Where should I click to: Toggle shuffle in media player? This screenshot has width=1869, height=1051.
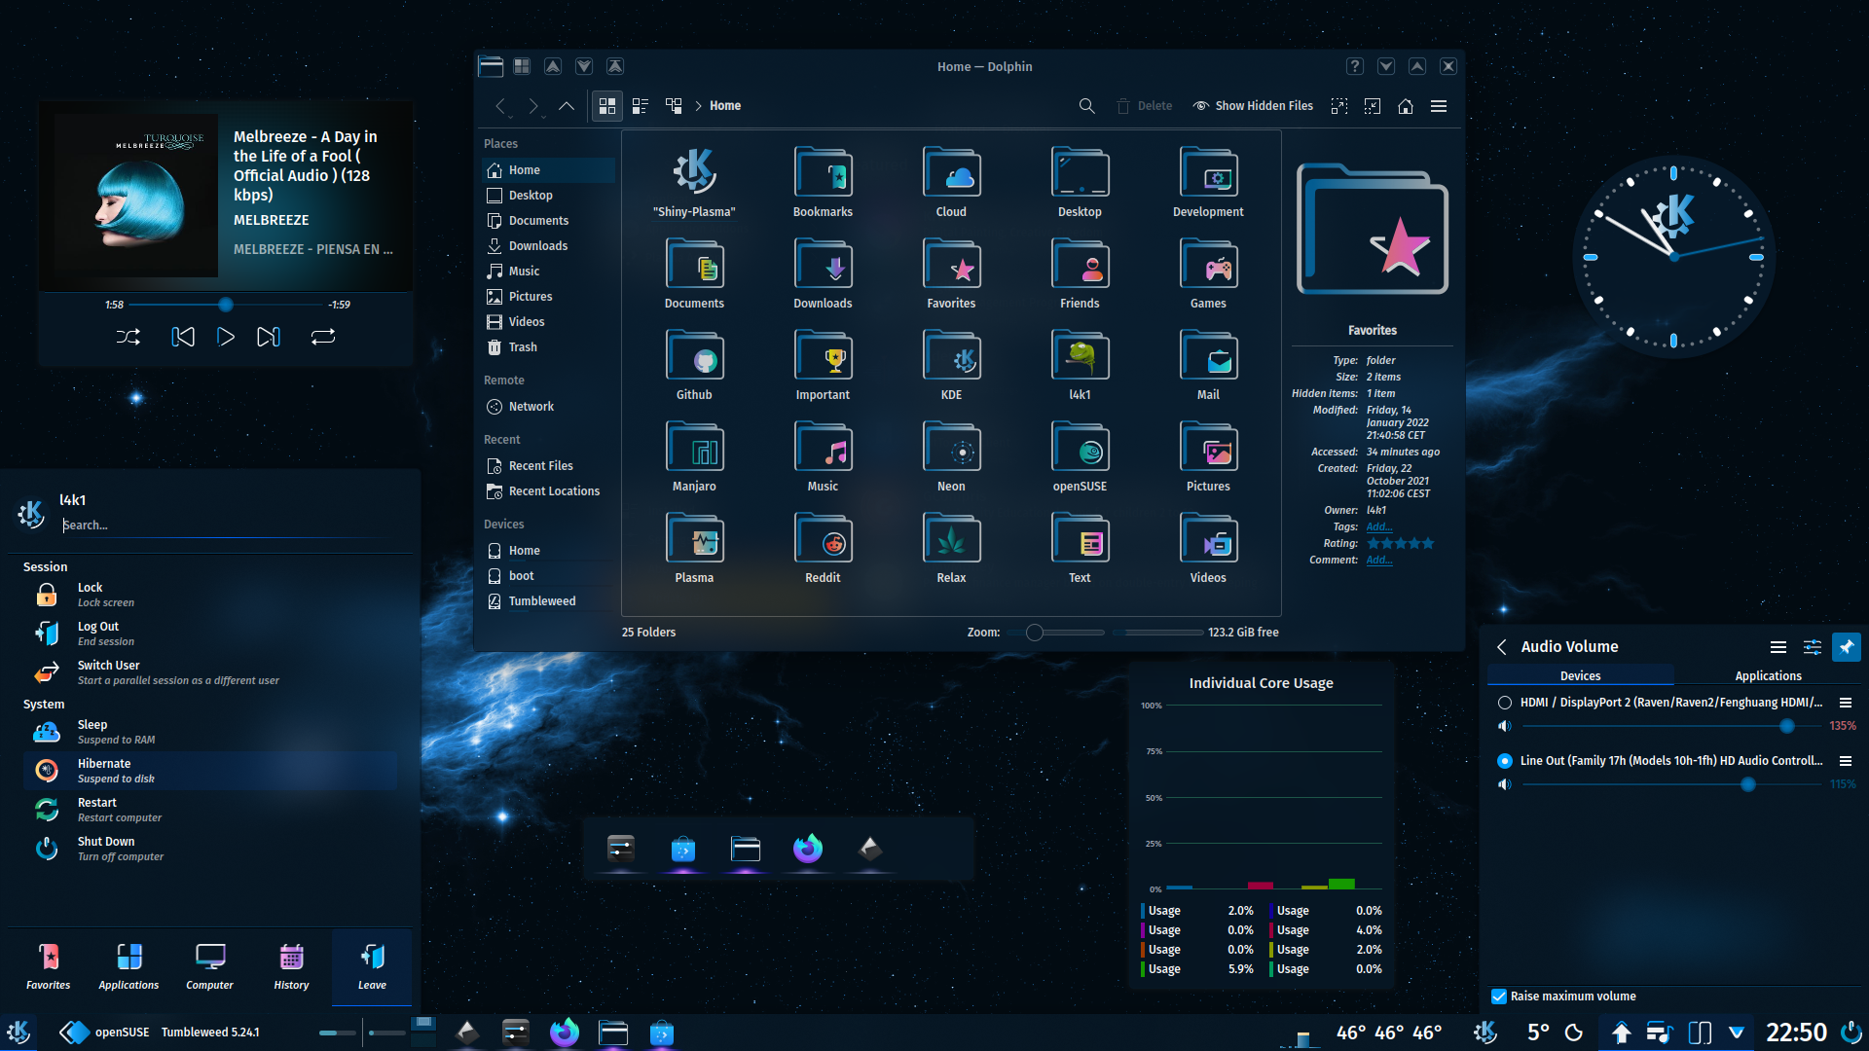click(128, 337)
